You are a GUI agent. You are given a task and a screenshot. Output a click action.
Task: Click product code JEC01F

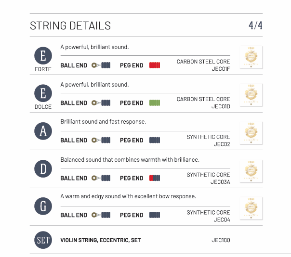tap(221, 69)
